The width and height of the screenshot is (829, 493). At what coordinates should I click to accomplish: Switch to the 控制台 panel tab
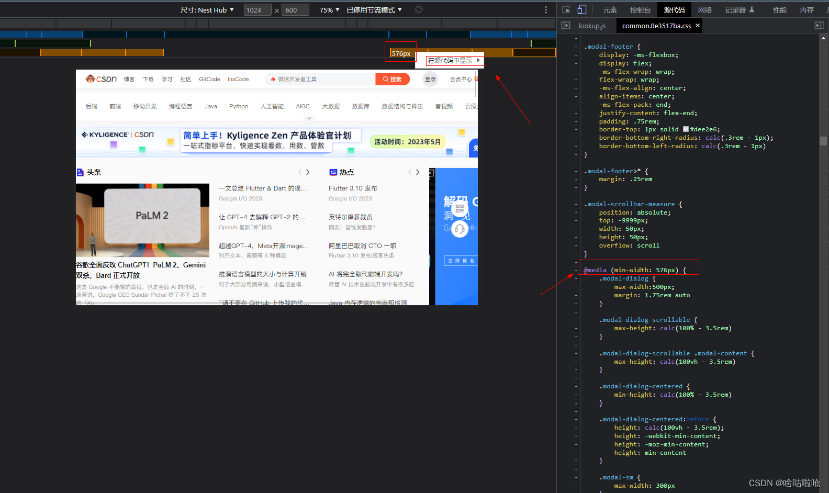640,10
